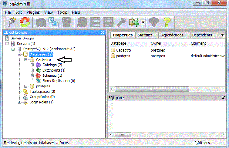Image resolution: width=229 pixels, height=148 pixels.
Task: Click the Extensions node icon
Action: pos(38,70)
